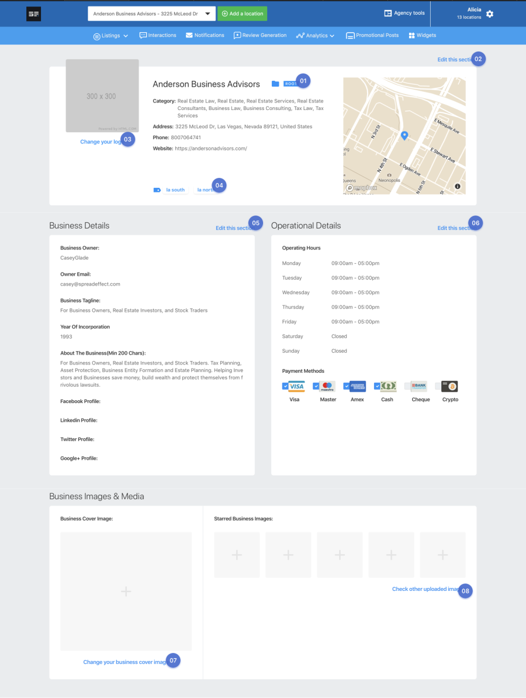Add fourth starred business image
This screenshot has height=698, width=526.
(391, 555)
